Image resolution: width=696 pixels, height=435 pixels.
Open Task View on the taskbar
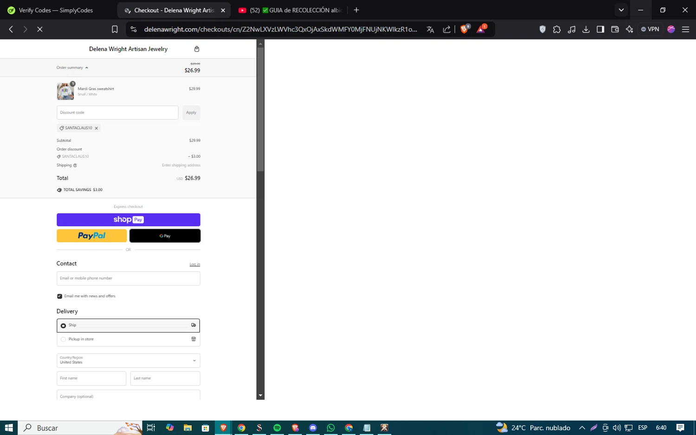tap(151, 428)
